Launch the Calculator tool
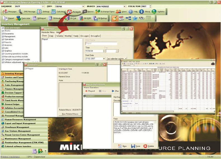Image resolution: width=221 pixels, height=159 pixels. pos(58,11)
